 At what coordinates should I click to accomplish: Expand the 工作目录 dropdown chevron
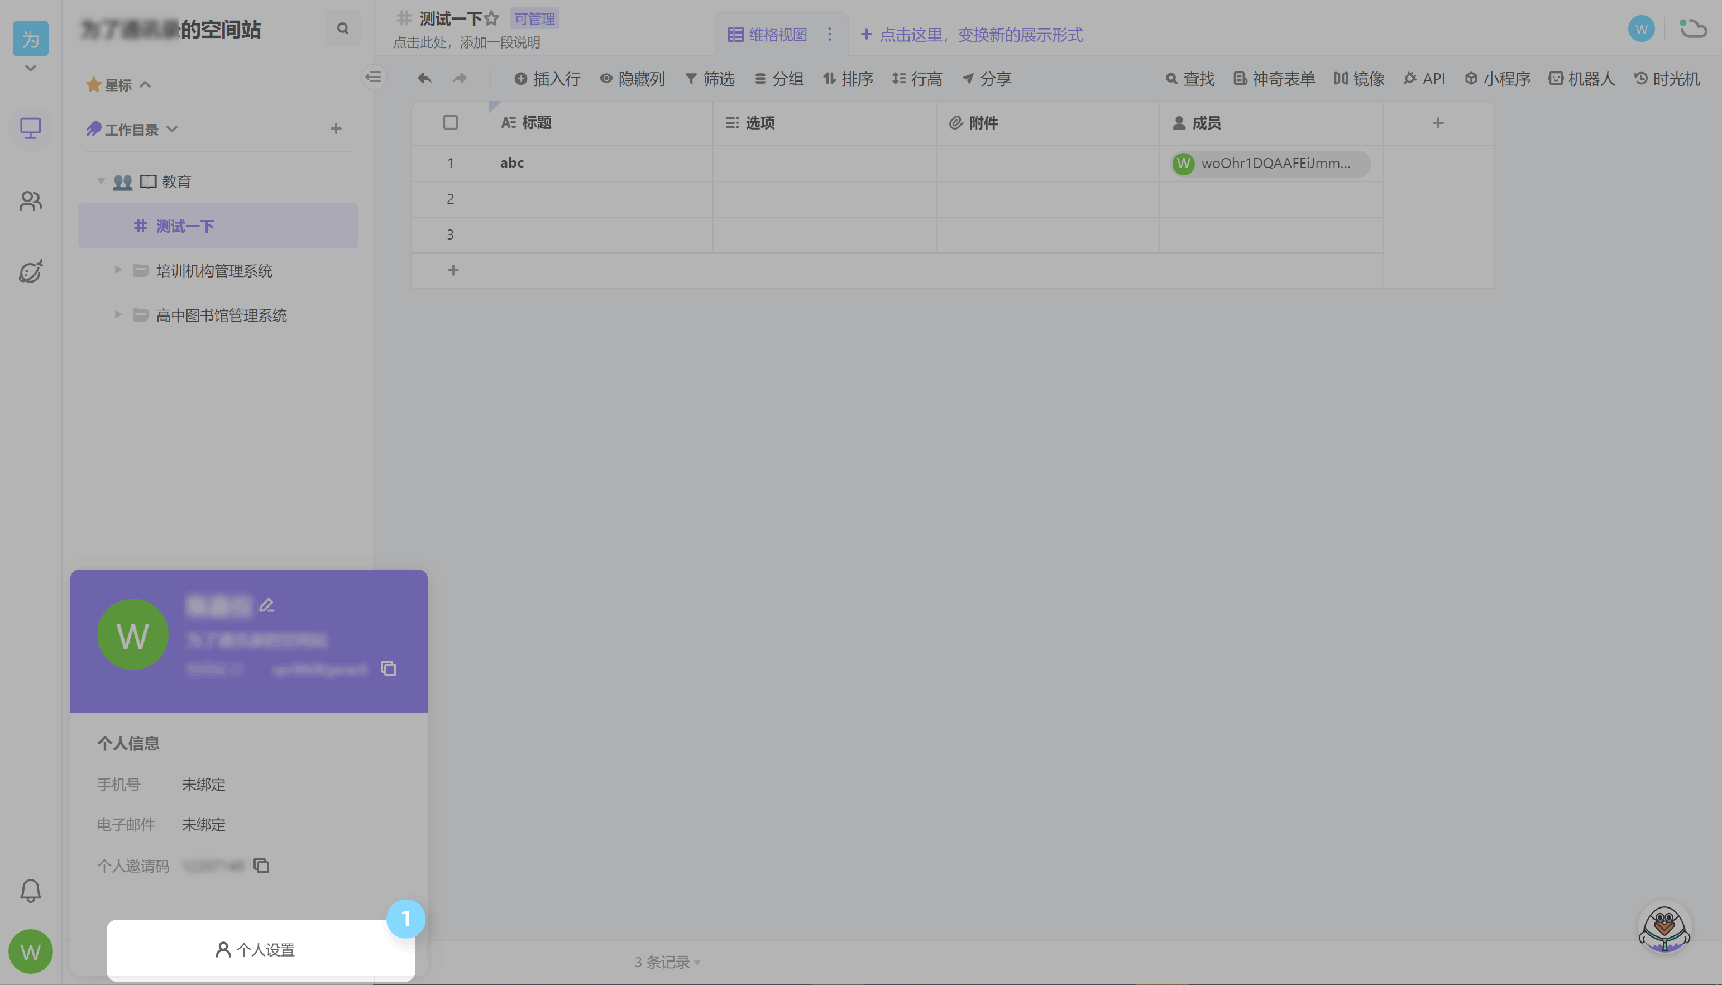[x=172, y=128]
